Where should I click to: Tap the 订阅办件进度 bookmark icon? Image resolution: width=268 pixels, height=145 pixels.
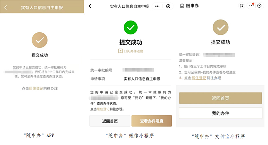tap(120, 51)
